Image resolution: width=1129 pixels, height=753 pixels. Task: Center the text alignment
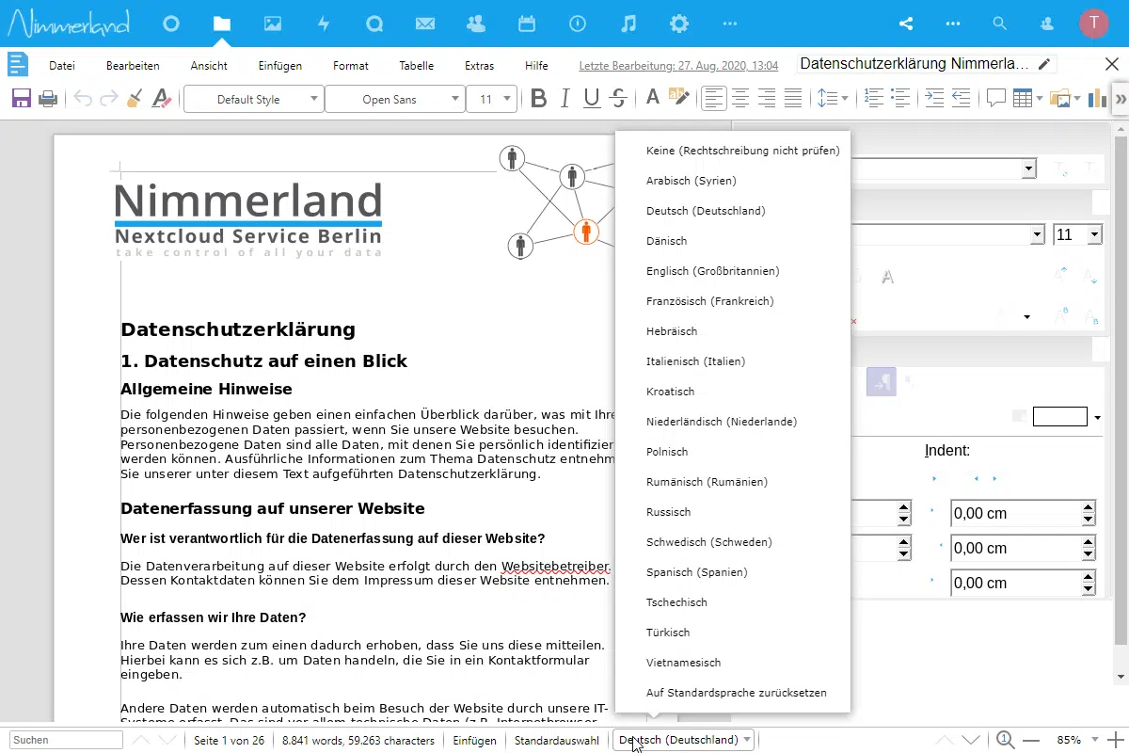[x=741, y=98]
